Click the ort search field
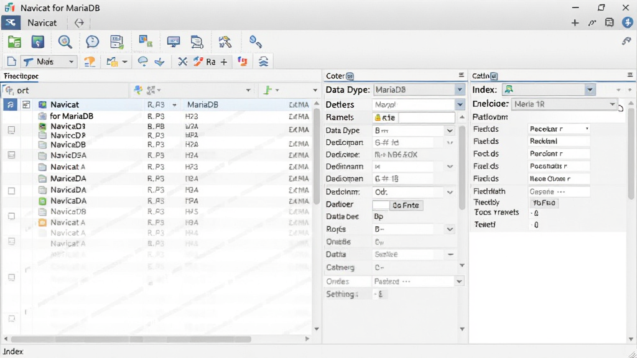The height and width of the screenshot is (358, 637). click(67, 90)
